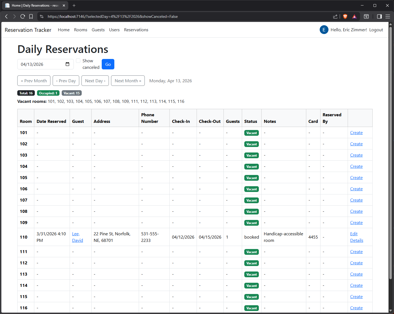Open the Brave Shields panel
The height and width of the screenshot is (314, 394).
[345, 16]
